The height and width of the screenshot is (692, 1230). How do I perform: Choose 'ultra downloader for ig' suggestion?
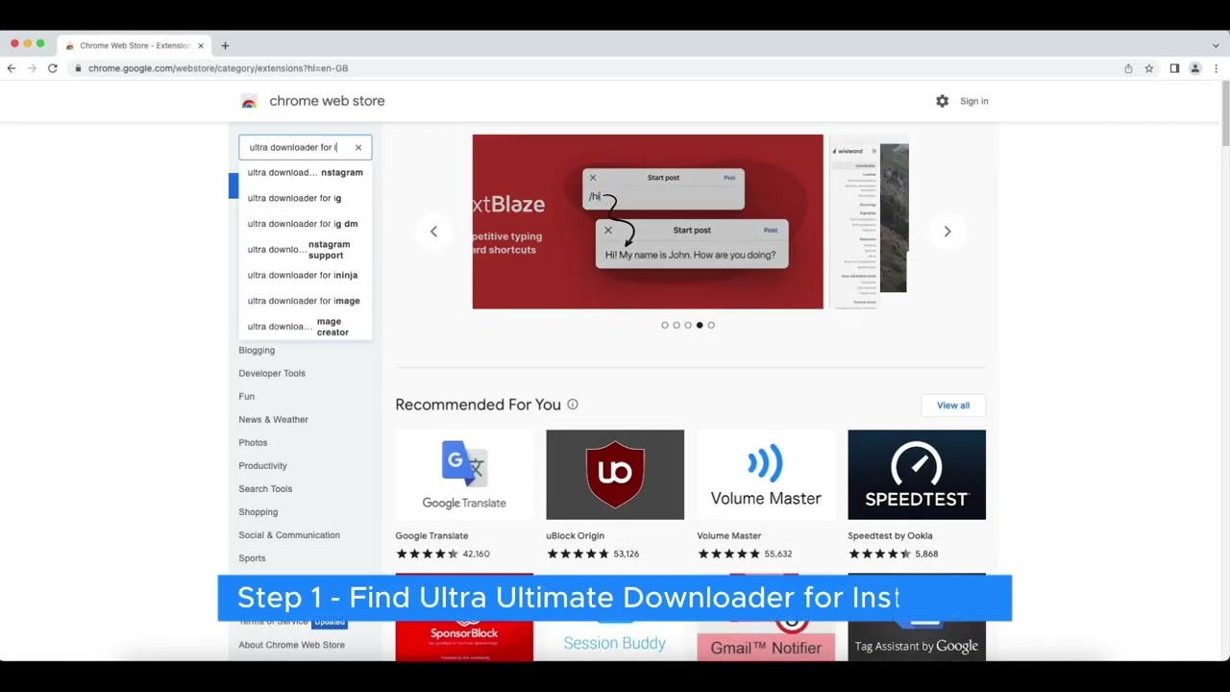295,198
